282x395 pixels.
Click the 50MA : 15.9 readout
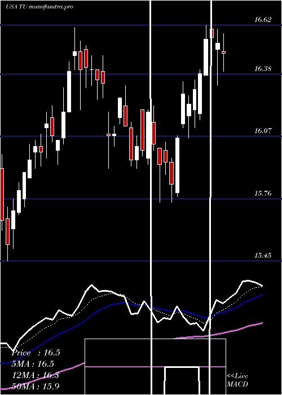(x=36, y=386)
